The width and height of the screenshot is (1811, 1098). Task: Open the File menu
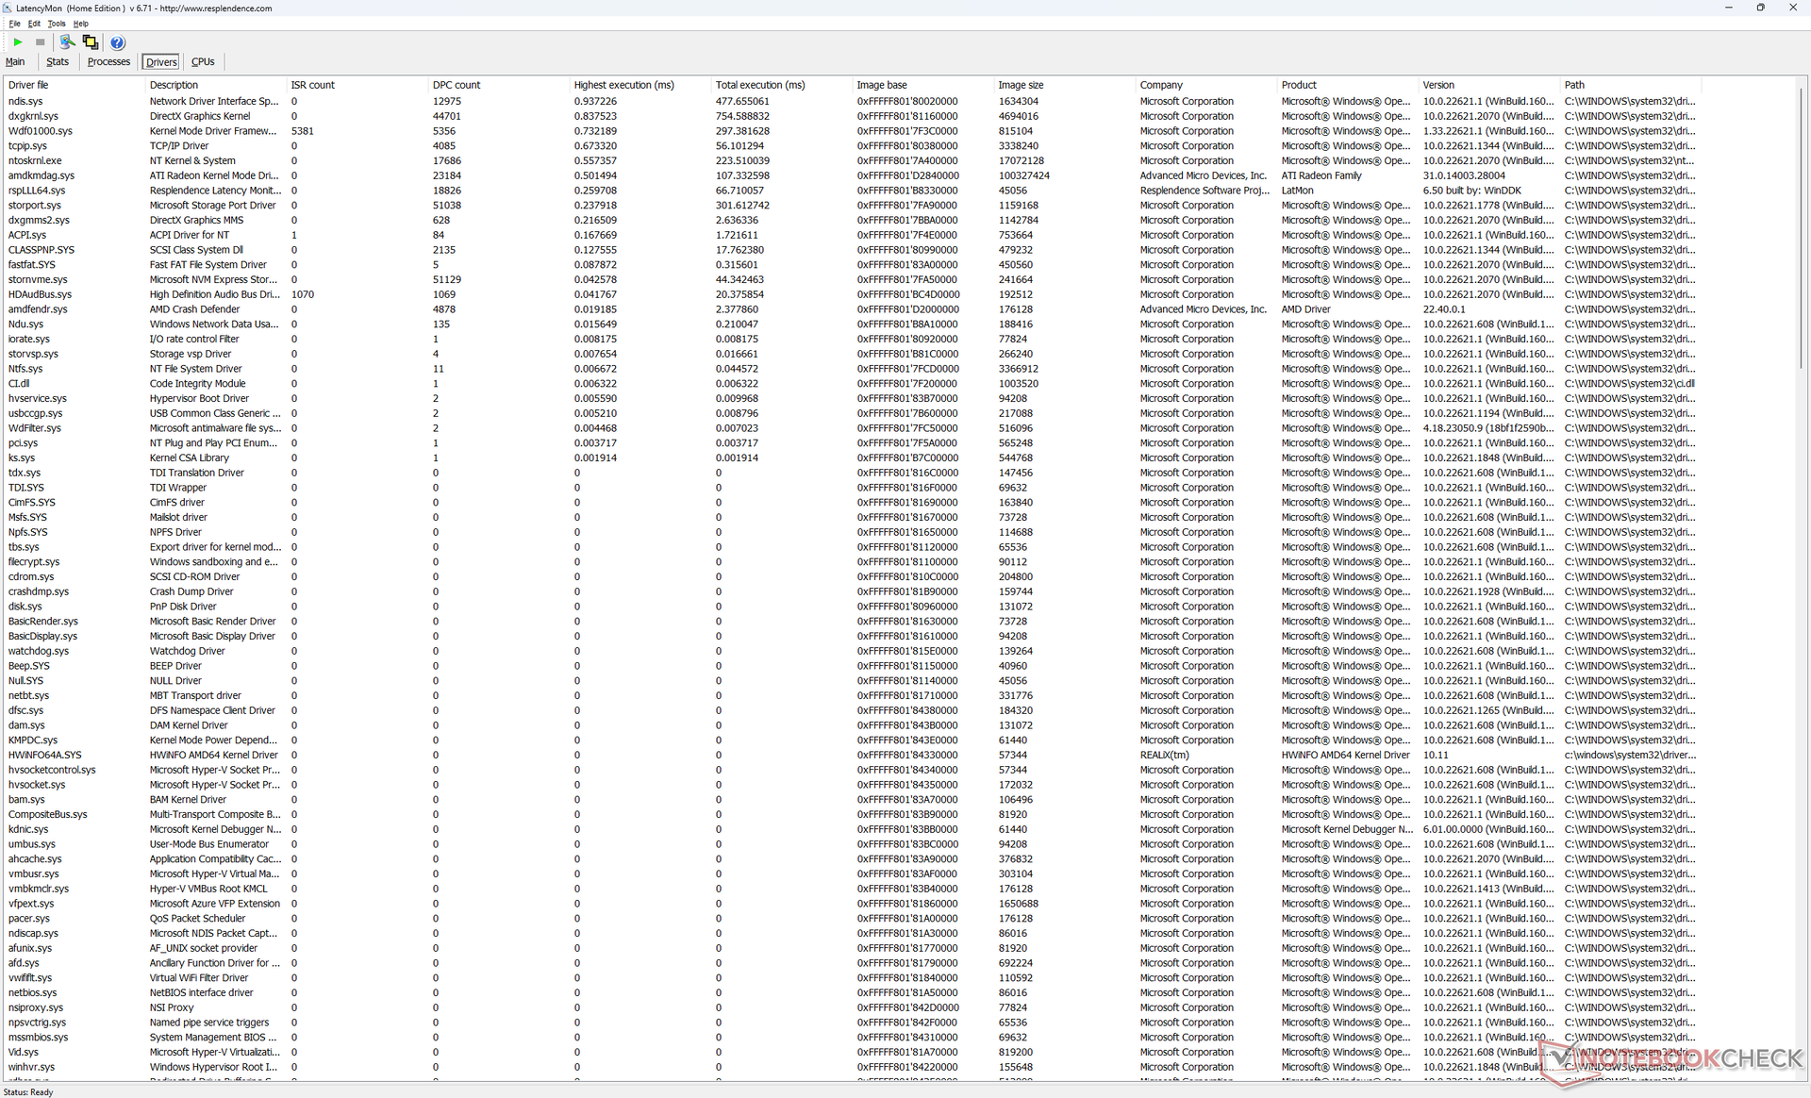coord(14,24)
